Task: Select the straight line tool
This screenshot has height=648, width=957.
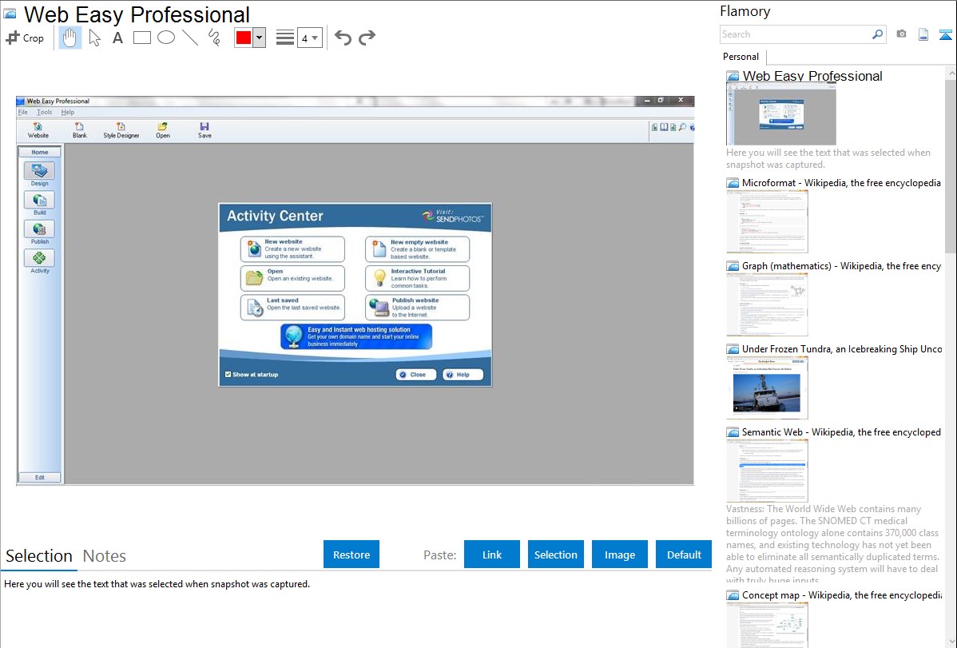Action: [190, 38]
